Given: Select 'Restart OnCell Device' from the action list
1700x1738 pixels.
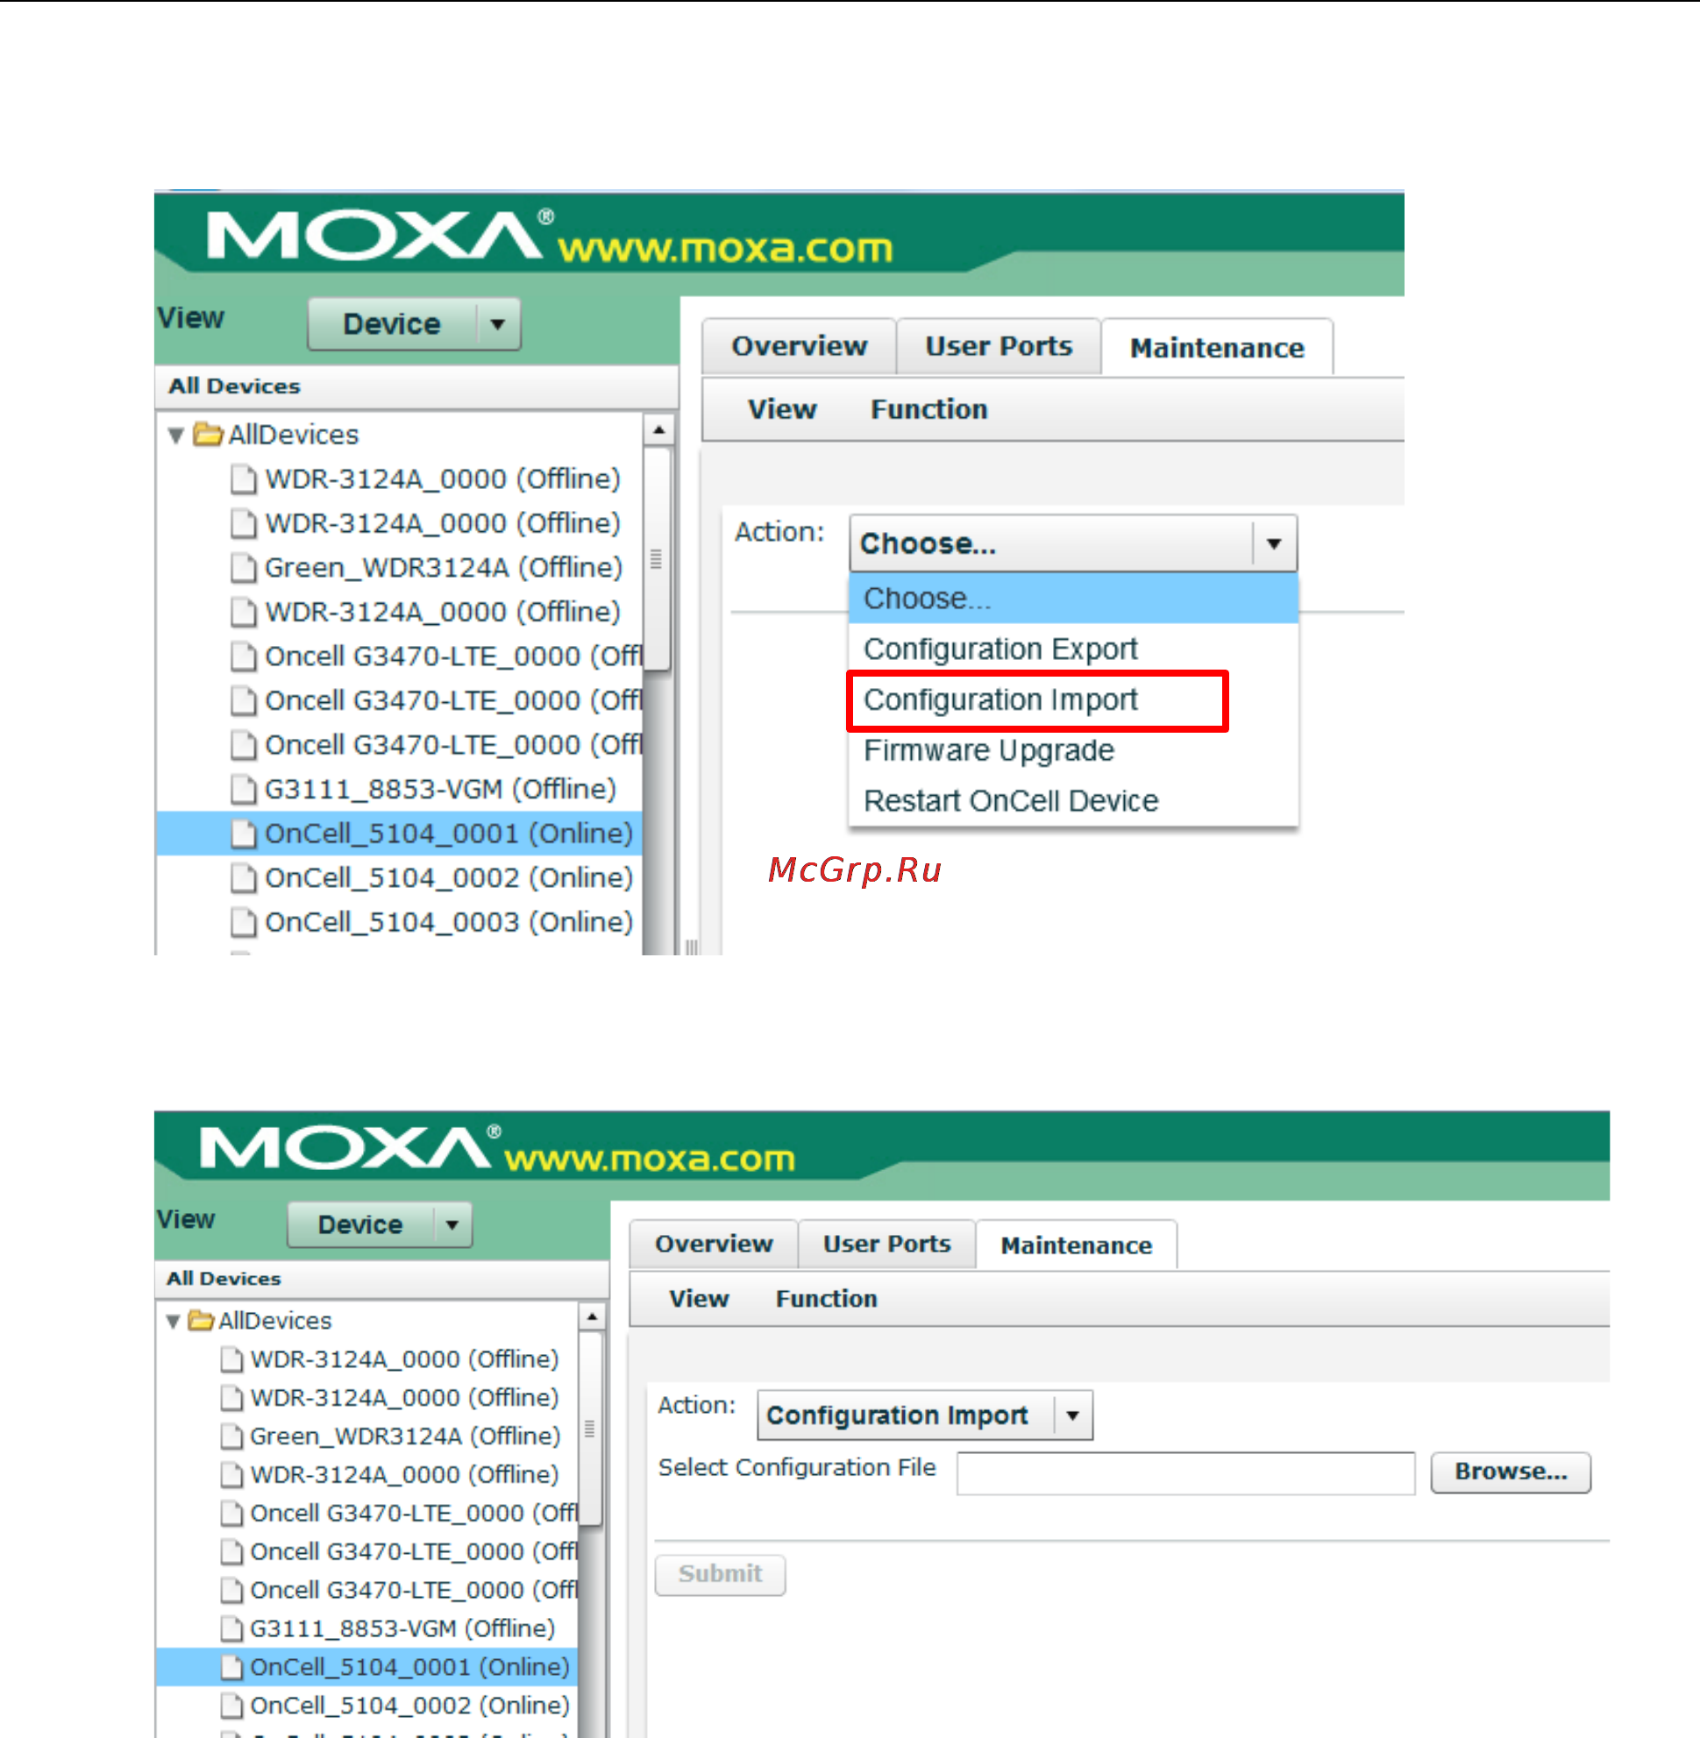Looking at the screenshot, I should pos(1072,801).
